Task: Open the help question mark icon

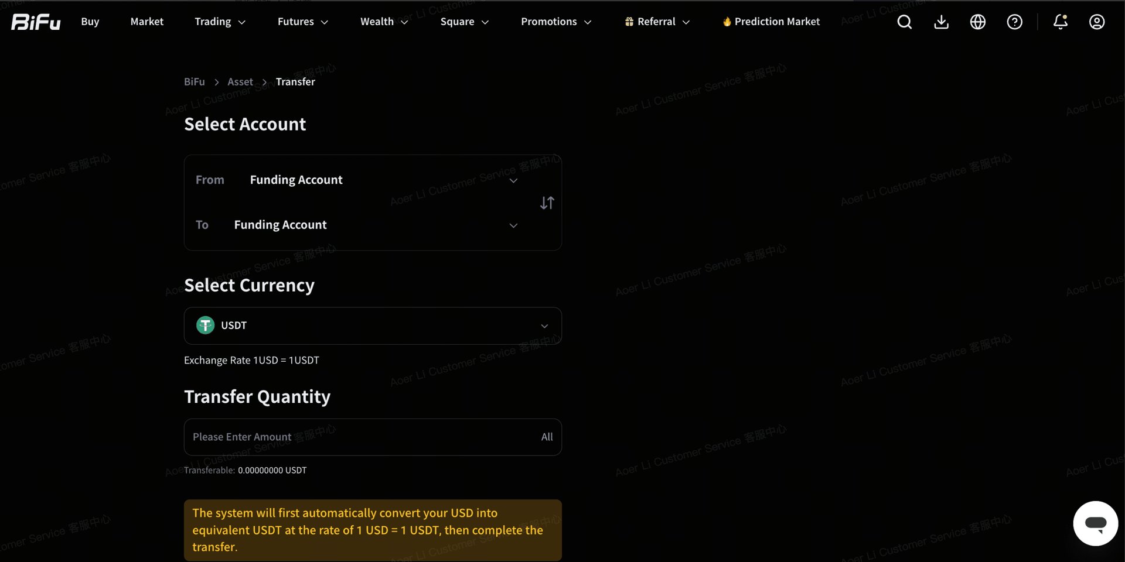Action: 1015,22
